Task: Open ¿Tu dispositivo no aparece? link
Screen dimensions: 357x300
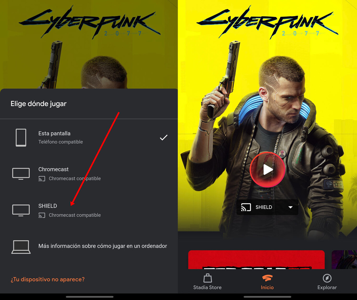Action: 48,279
